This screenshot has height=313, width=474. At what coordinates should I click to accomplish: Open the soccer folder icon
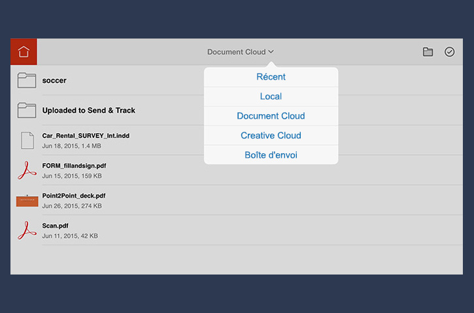(x=27, y=80)
